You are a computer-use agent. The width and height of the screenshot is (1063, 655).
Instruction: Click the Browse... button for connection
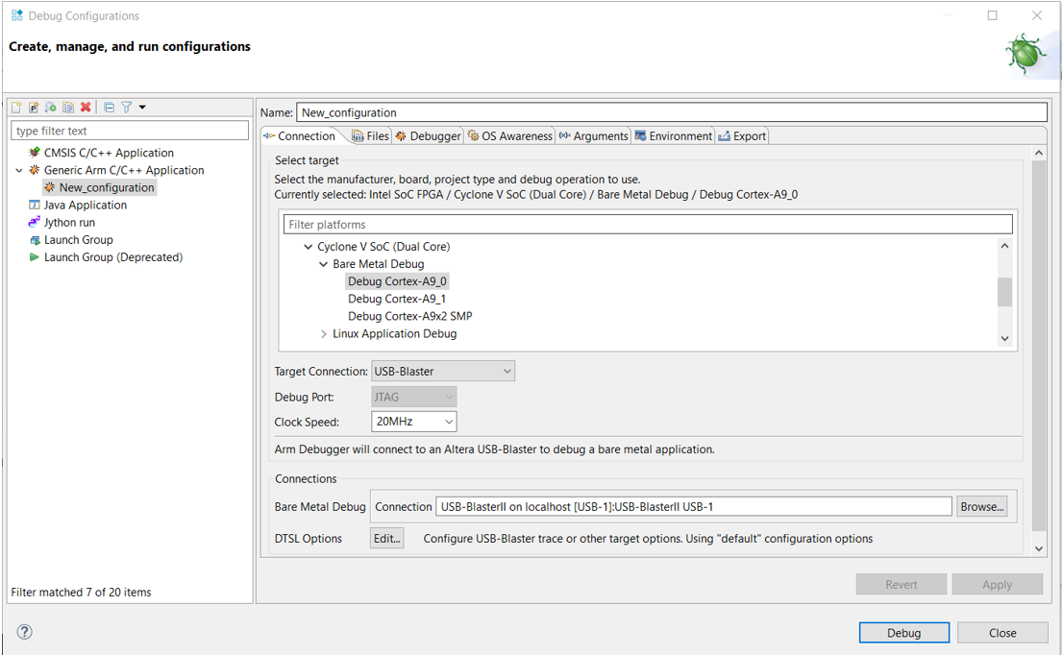(x=981, y=506)
